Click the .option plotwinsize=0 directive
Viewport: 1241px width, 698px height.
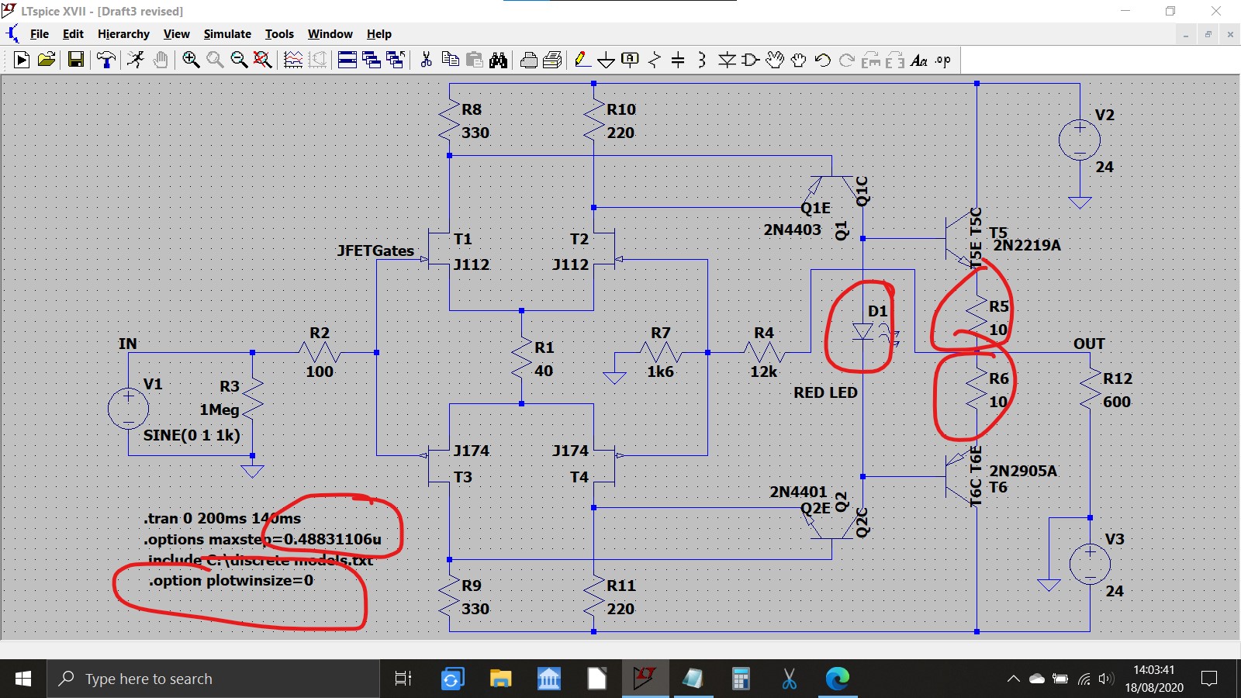click(x=231, y=580)
